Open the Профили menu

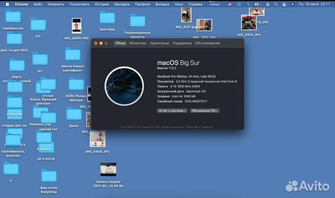coord(142,4)
